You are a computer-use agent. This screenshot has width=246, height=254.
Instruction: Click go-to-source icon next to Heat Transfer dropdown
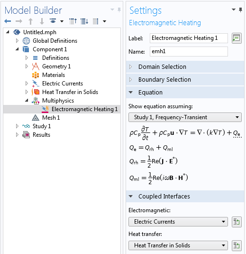237,245
